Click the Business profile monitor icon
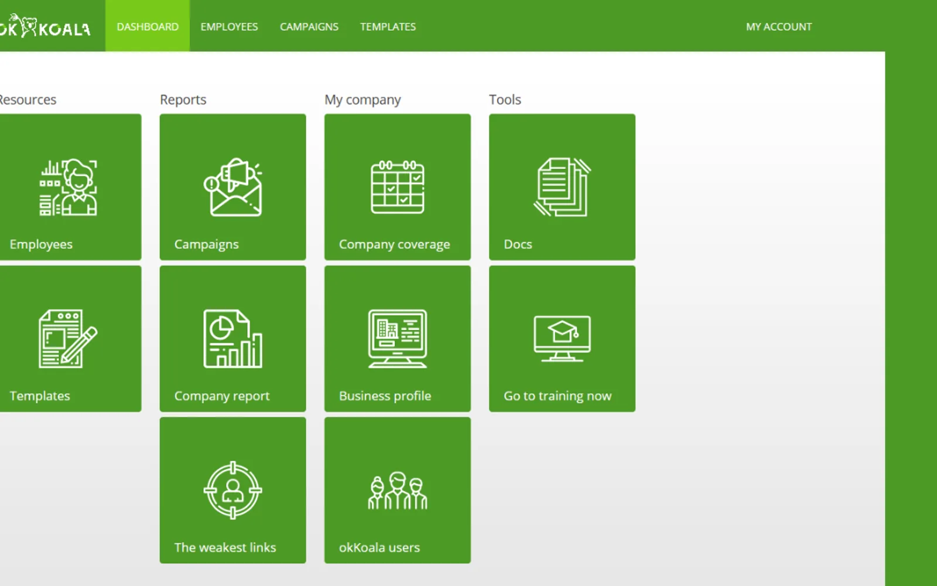The width and height of the screenshot is (937, 586). (x=398, y=339)
